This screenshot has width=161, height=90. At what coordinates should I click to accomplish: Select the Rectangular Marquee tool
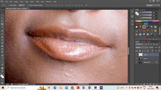tap(2, 15)
